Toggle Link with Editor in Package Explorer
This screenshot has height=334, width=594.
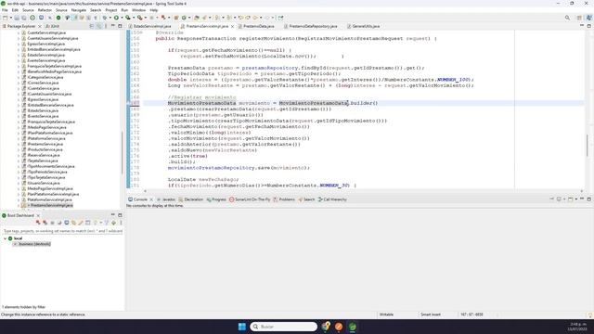click(x=98, y=26)
